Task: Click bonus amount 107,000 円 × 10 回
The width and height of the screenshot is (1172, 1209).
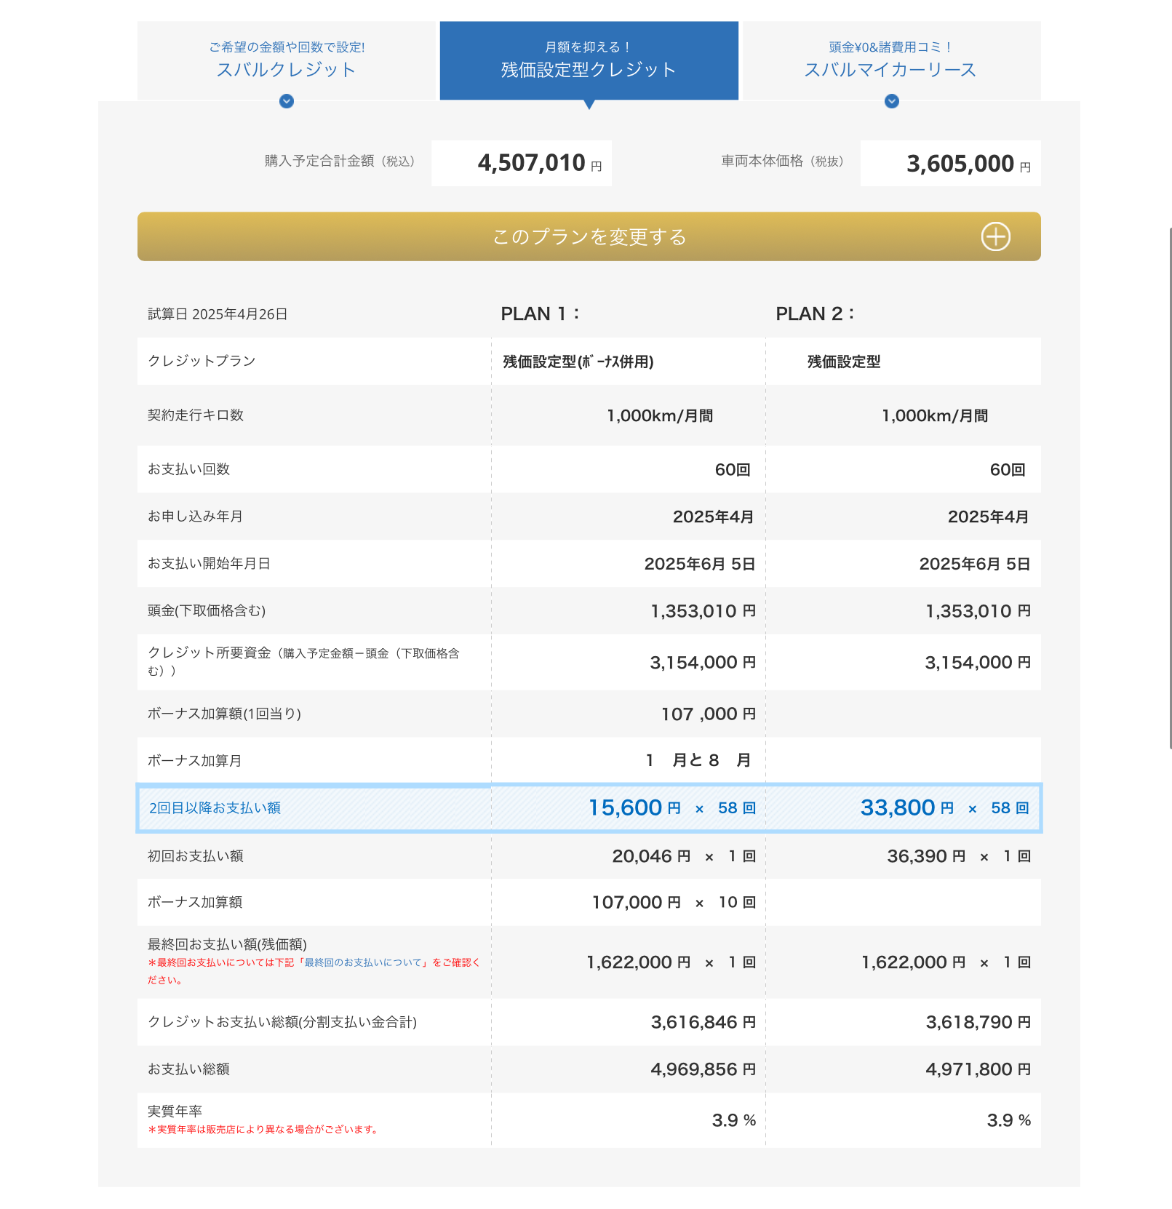Action: 674,902
